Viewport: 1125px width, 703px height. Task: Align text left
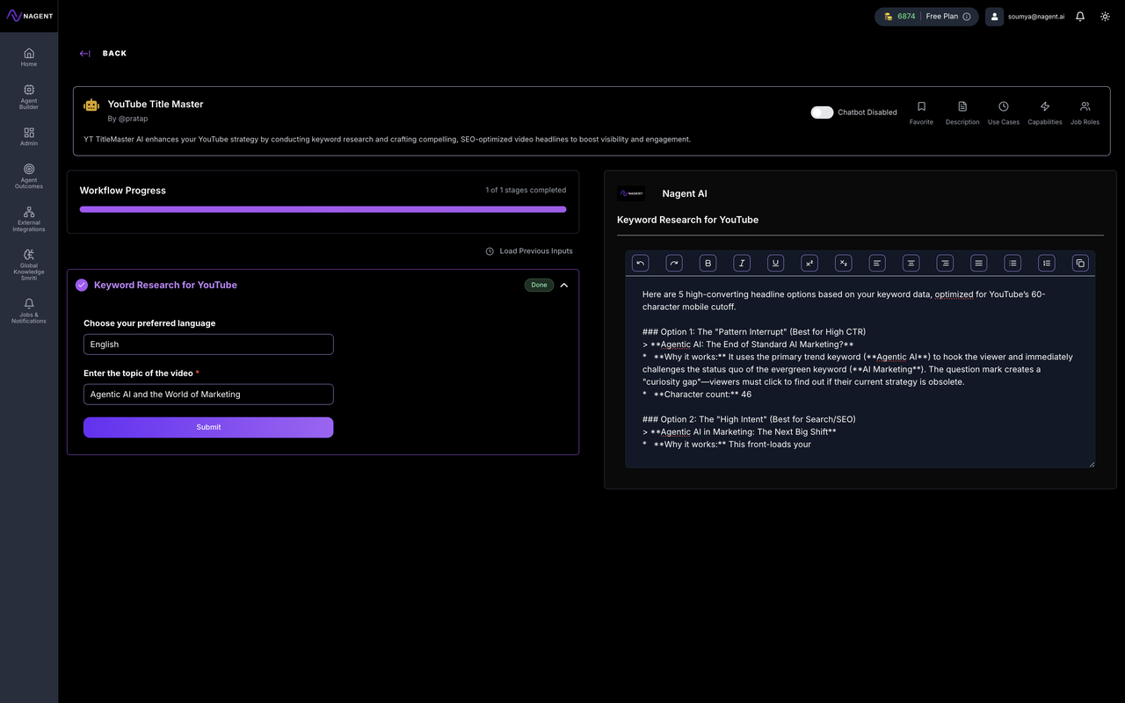[877, 263]
